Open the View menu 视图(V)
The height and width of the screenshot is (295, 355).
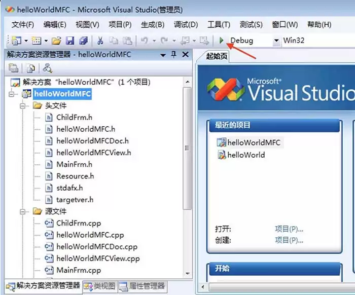[87, 24]
